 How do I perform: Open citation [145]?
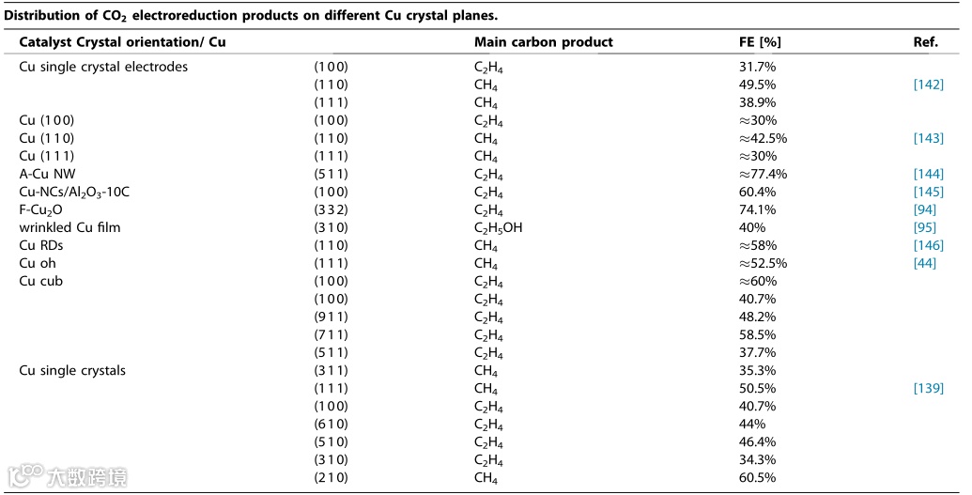pyautogui.click(x=928, y=192)
